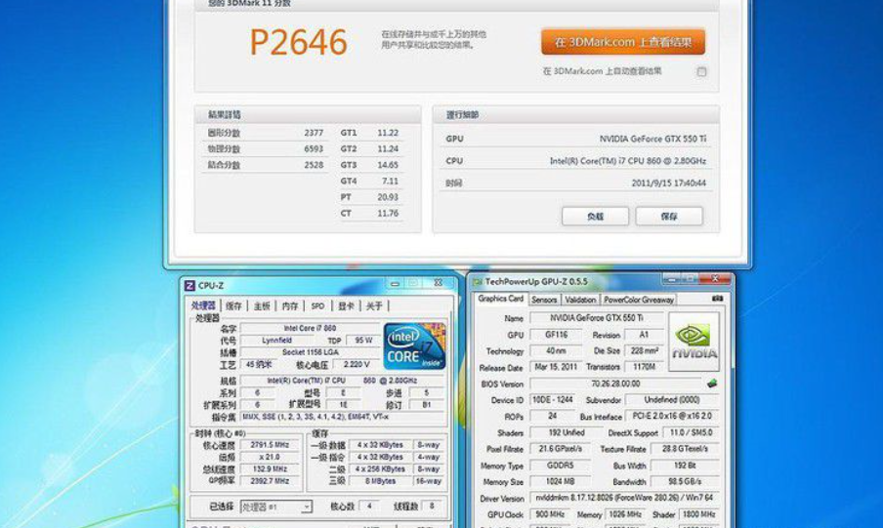The image size is (883, 528).
Task: Click the timestamp 2011/9/15 17:40:44
Action: coord(668,183)
